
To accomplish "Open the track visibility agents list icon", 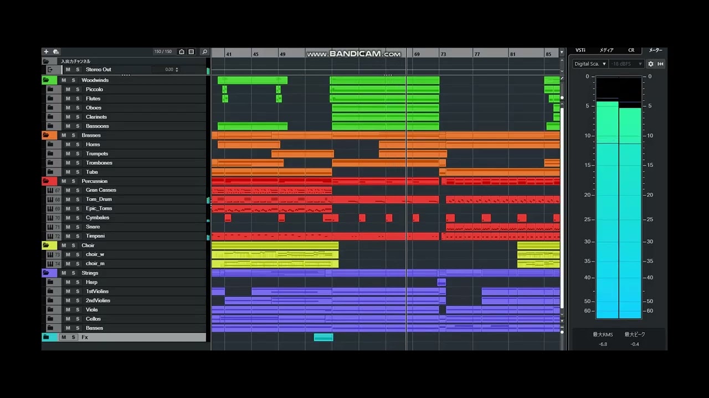I will point(191,51).
